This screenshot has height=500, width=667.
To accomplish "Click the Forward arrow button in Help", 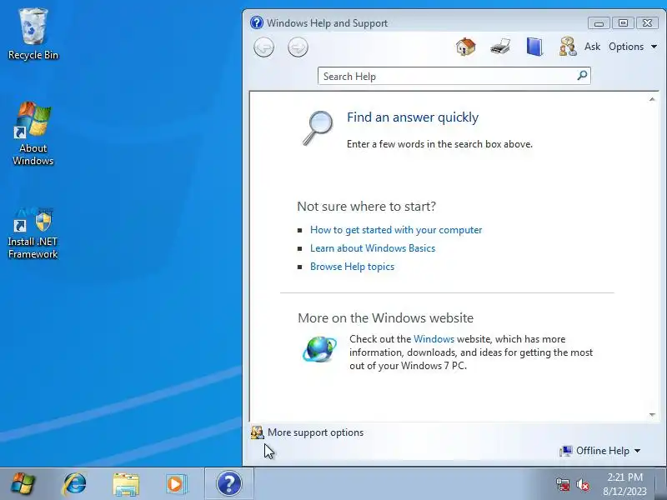I will coord(298,47).
